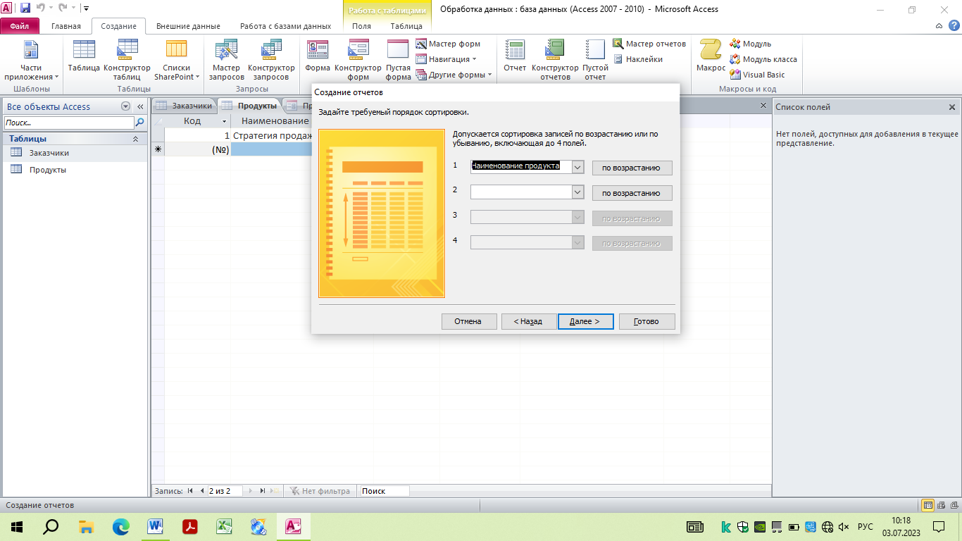Open Конструктор отчетов report designer

point(555,61)
